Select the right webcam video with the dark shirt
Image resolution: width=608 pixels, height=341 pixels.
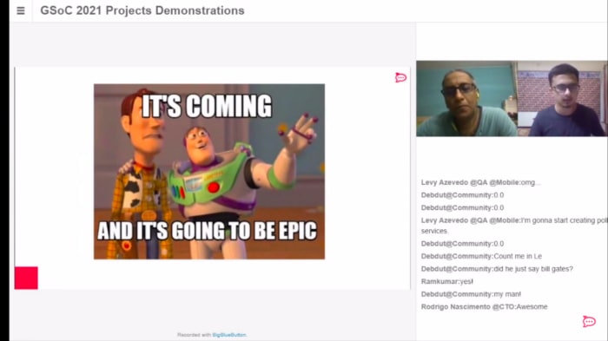click(562, 98)
